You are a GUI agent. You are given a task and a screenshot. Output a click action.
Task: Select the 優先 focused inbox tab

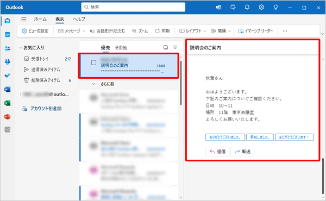105,48
